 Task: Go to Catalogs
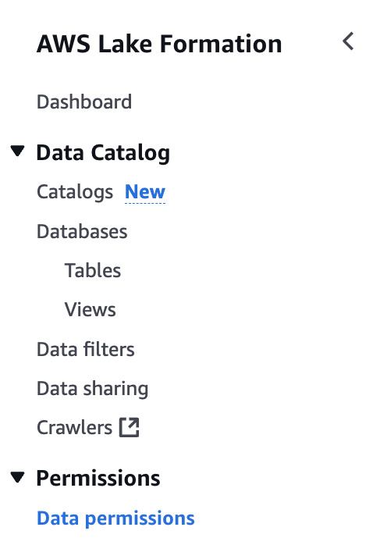point(75,192)
